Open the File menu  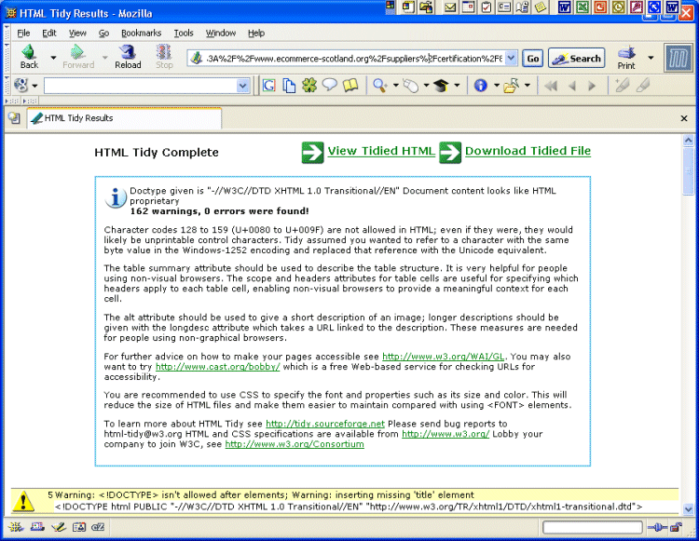pos(23,33)
